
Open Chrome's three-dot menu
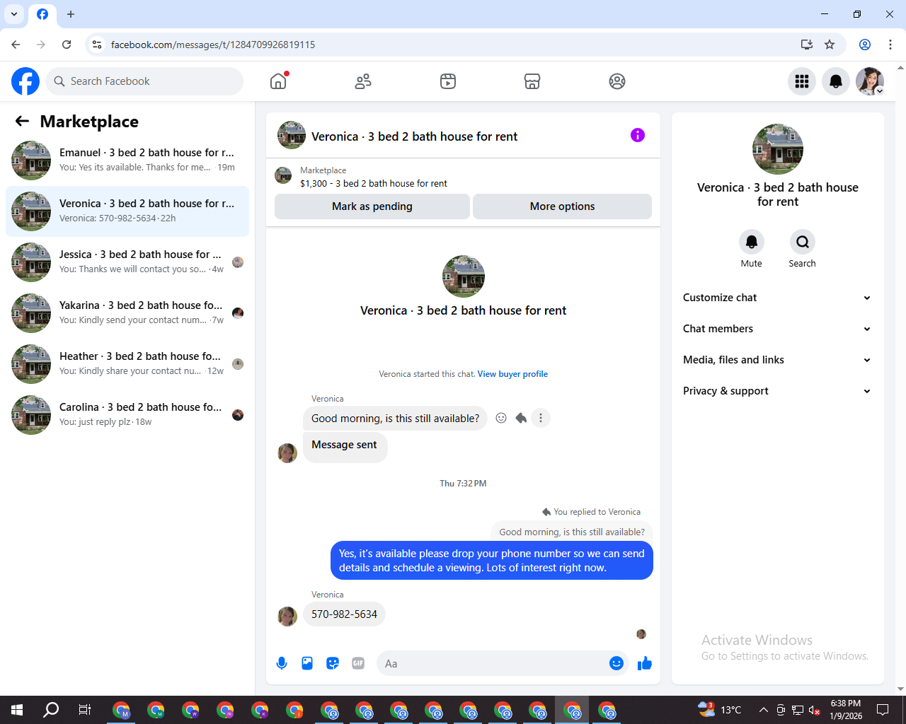click(890, 45)
